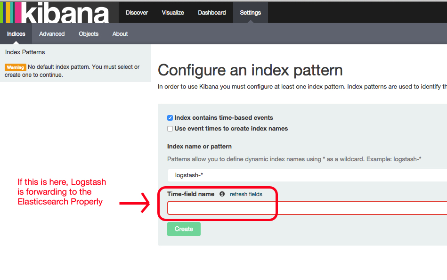Click the orange Warning badge
This screenshot has width=447, height=280.
pyautogui.click(x=16, y=67)
